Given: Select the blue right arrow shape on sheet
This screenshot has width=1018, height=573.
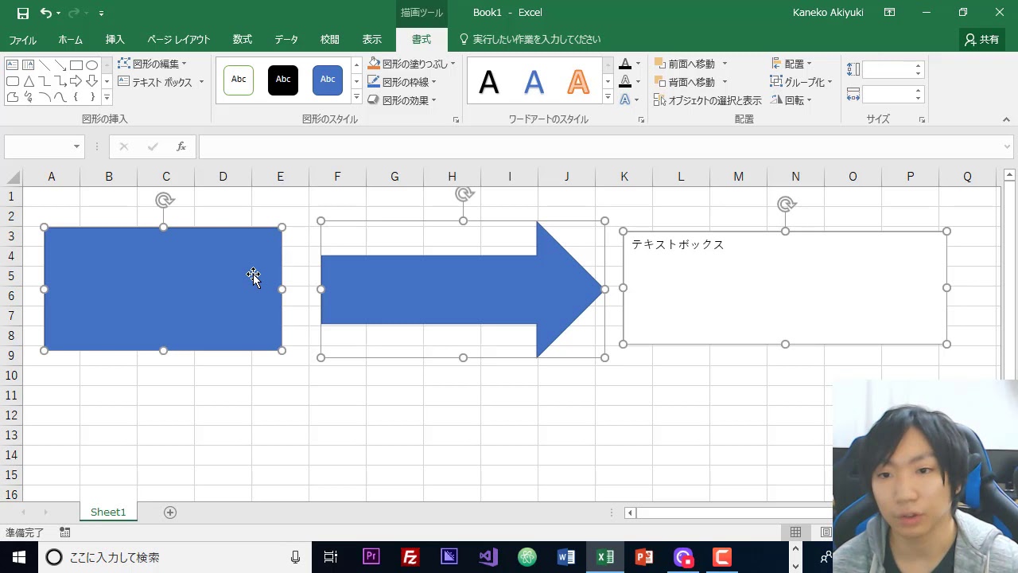Looking at the screenshot, I should point(461,289).
